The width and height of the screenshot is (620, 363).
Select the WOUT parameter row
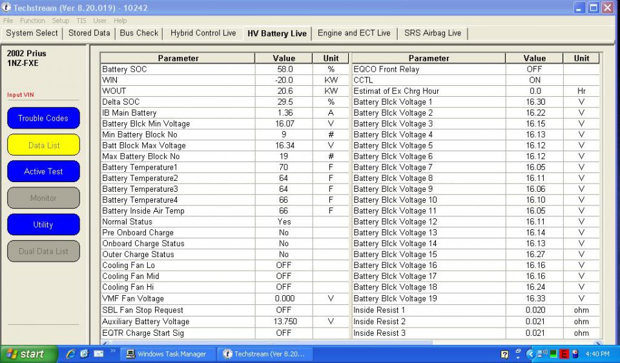(225, 91)
